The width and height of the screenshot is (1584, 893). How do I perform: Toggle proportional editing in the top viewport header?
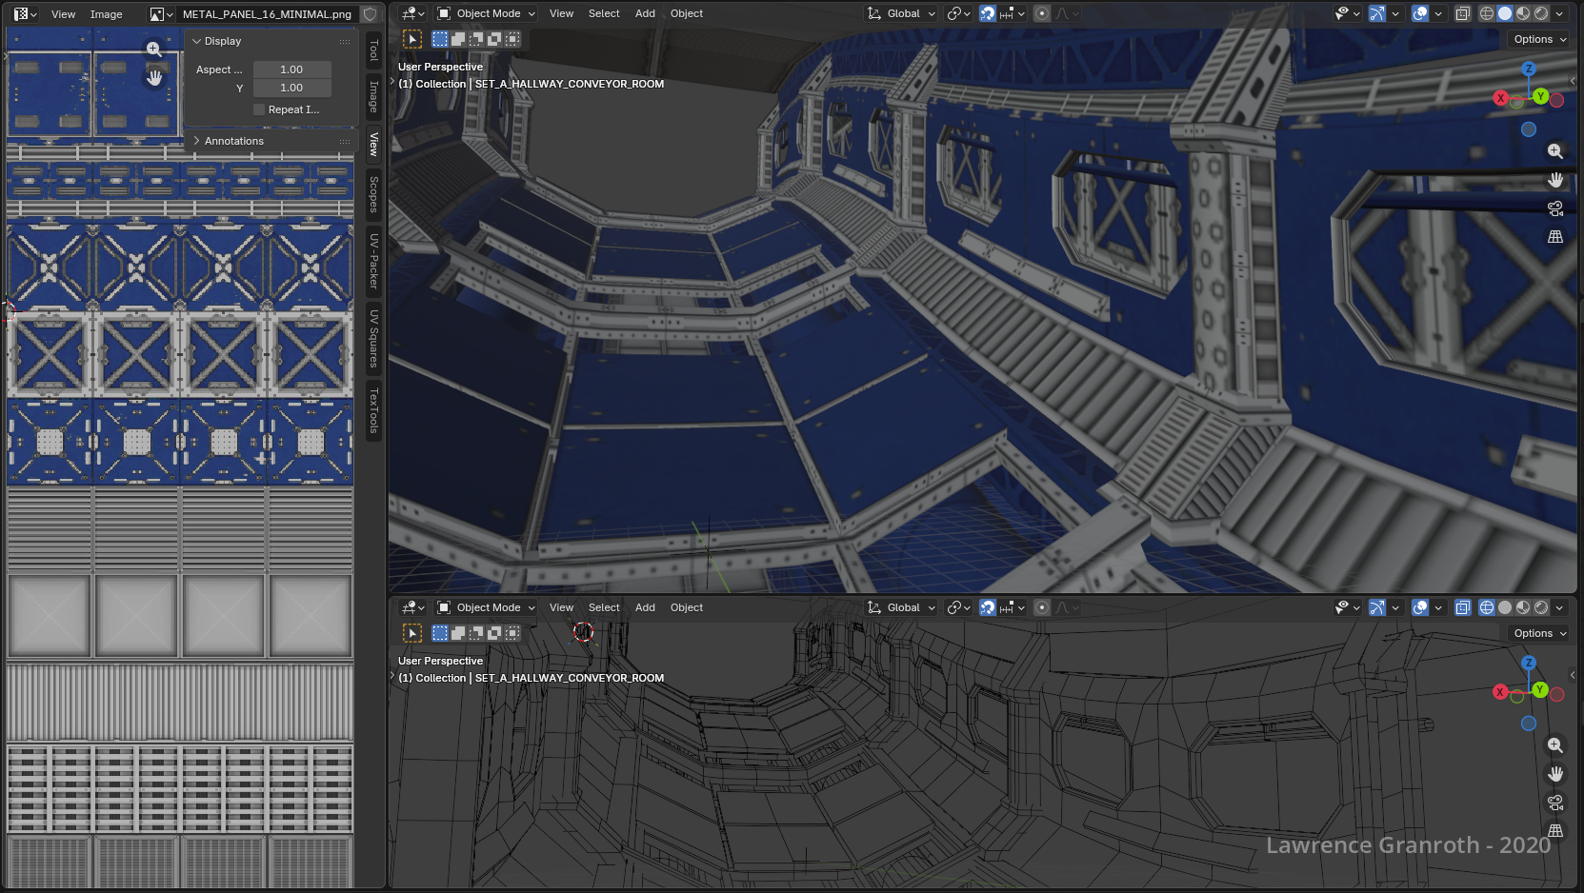pos(1042,13)
